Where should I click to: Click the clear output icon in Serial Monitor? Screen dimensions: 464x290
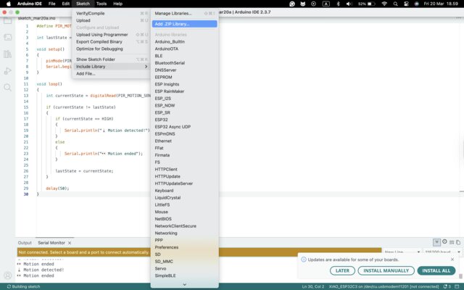pos(452,242)
